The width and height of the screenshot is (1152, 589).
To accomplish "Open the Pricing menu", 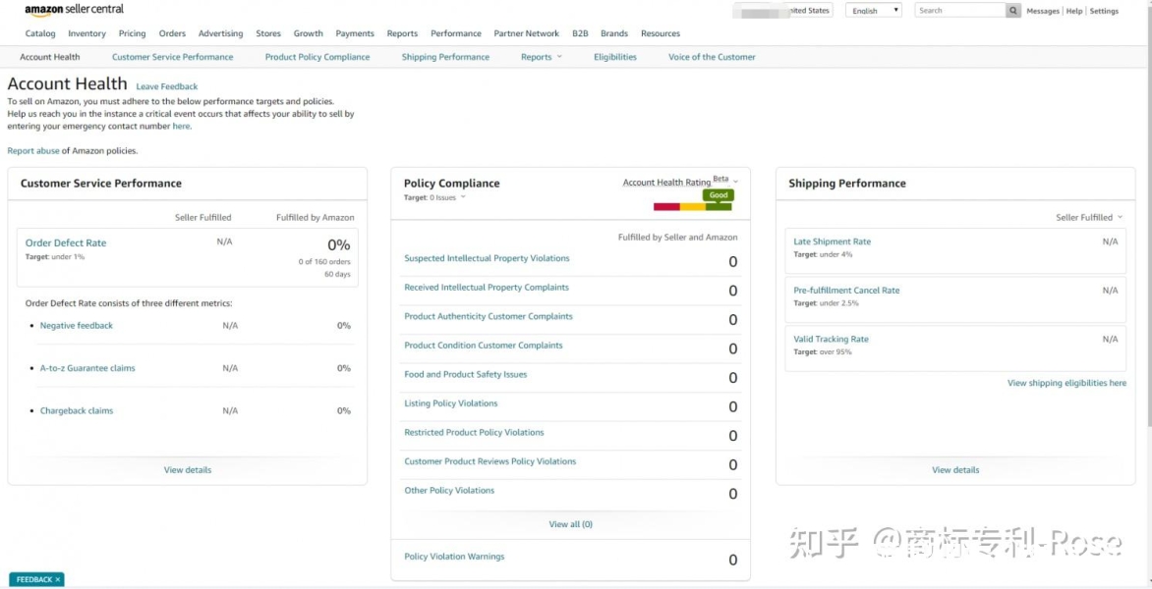I will (x=133, y=33).
